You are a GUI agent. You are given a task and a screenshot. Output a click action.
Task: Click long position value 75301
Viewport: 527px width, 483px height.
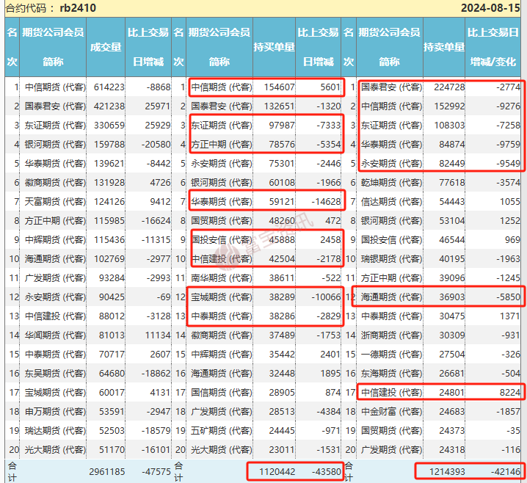click(x=282, y=164)
